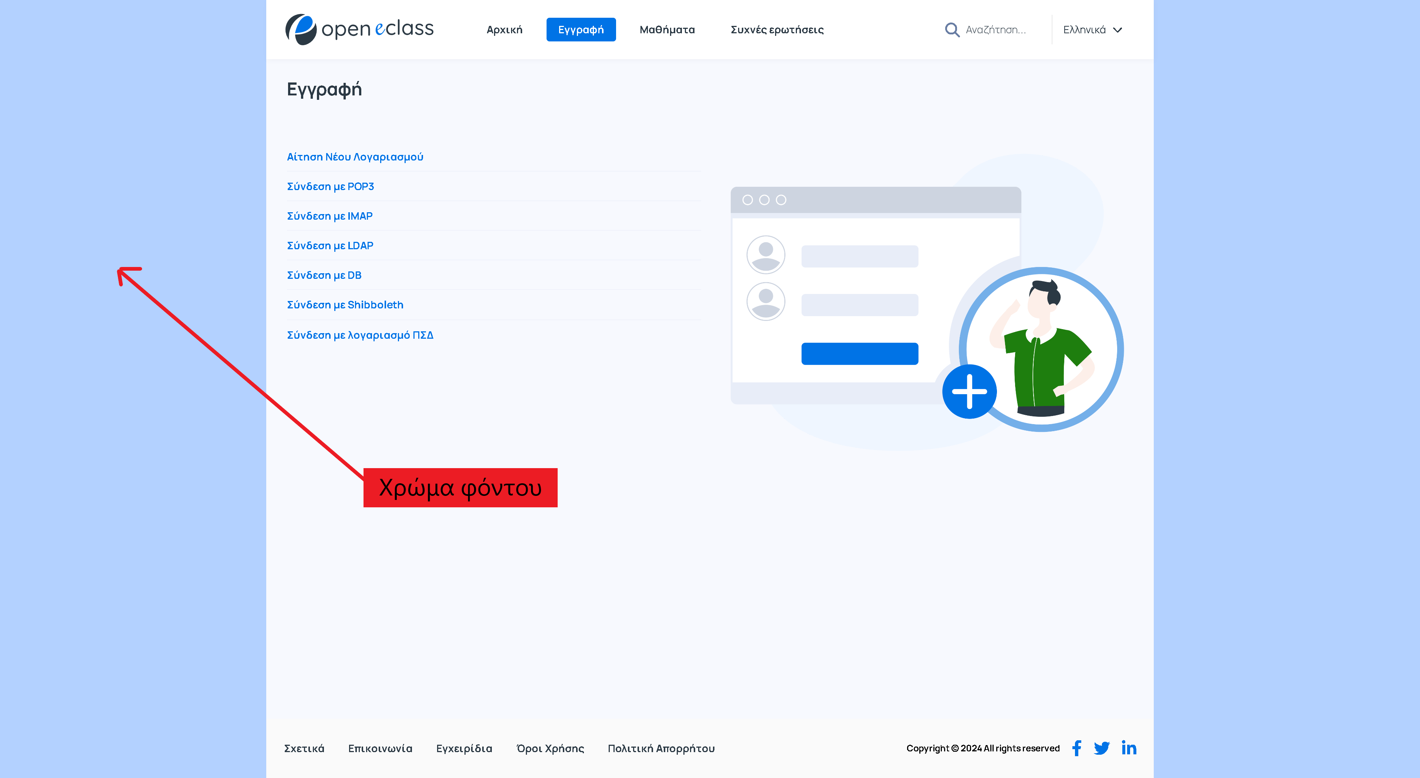Open the Εγχειρίδια footer link

[464, 748]
